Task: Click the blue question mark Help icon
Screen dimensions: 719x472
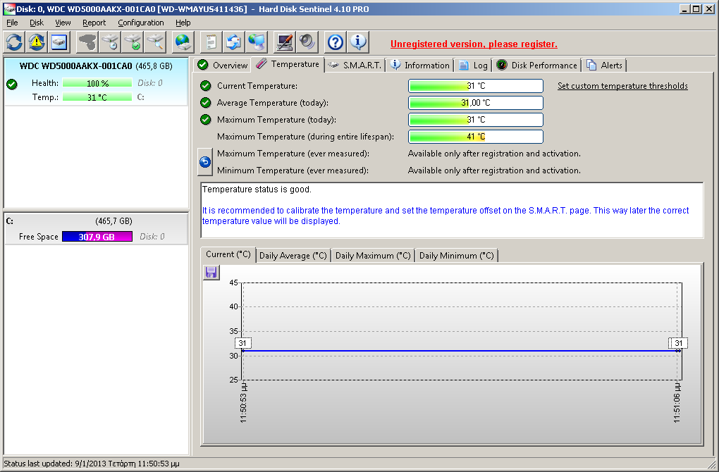Action: coord(336,42)
